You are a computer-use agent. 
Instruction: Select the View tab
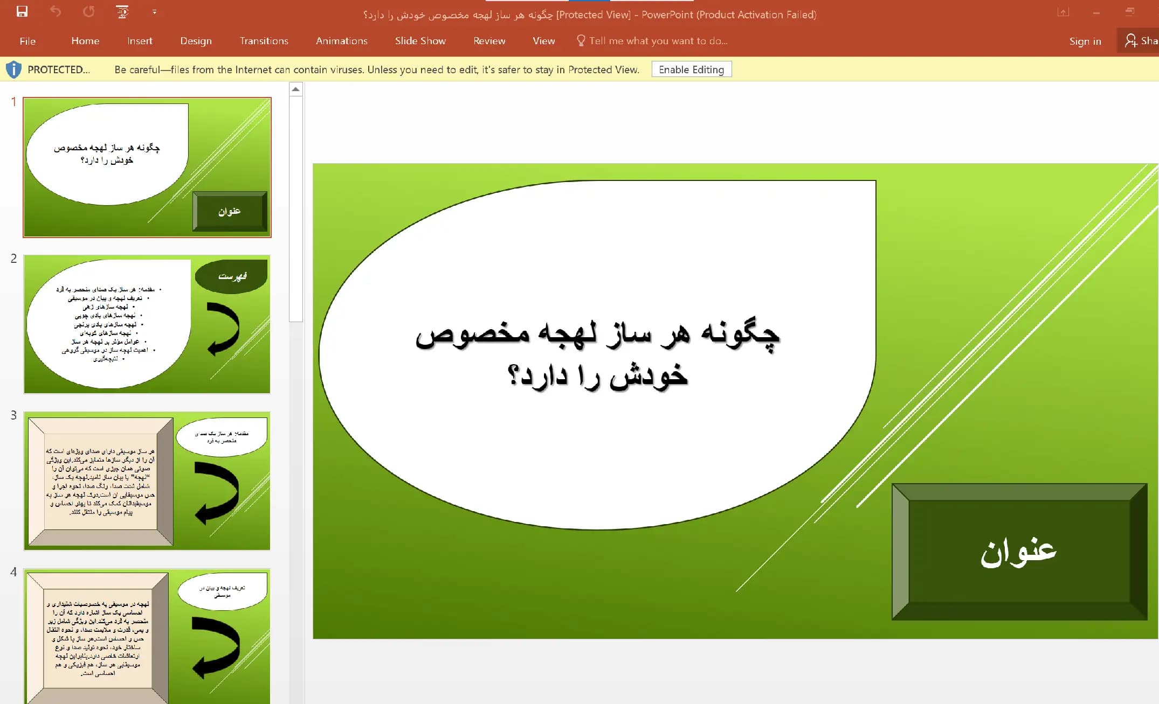point(543,41)
